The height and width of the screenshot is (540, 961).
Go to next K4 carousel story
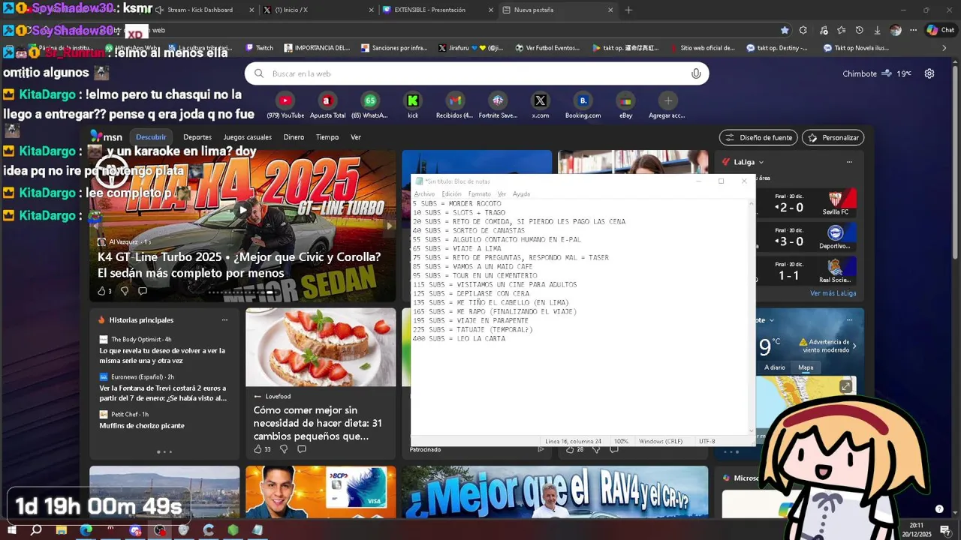tap(389, 226)
